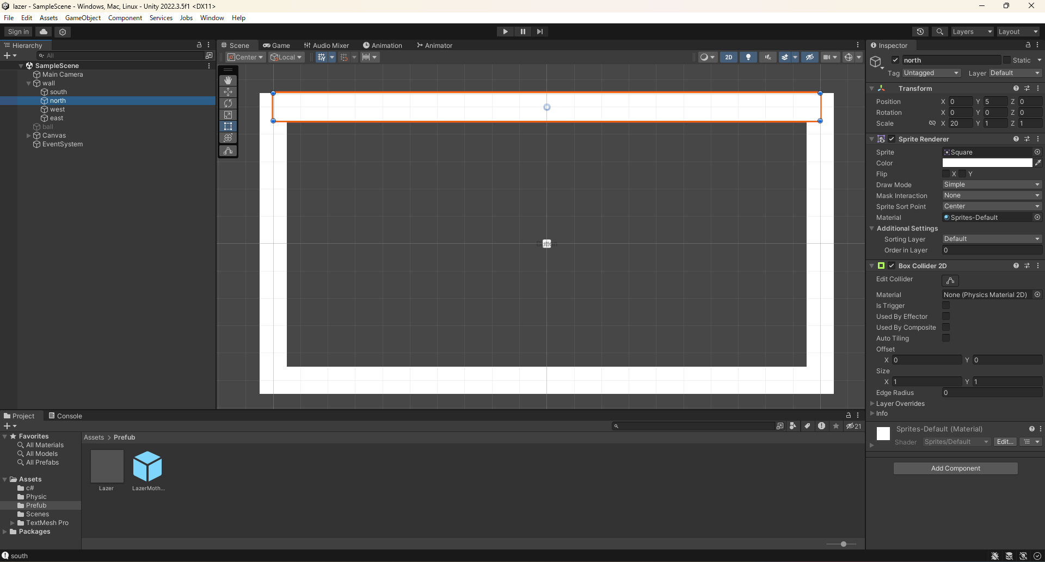The height and width of the screenshot is (562, 1045).
Task: Open the Edit Collider tool for Box Collider 2D
Action: tap(950, 280)
